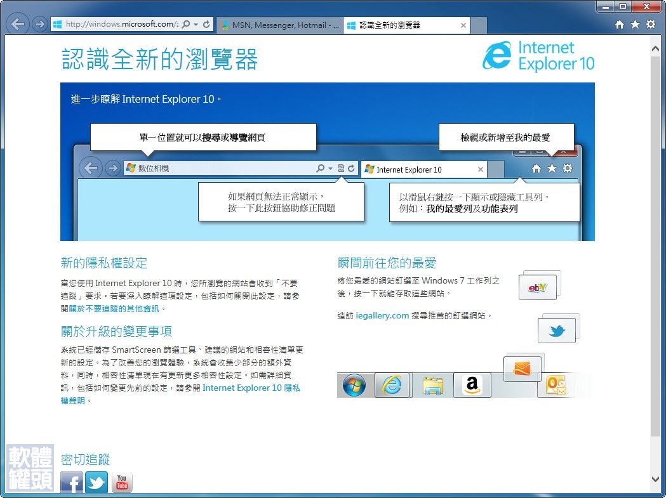
Task: Open Favorites with the star icon
Action: (x=635, y=24)
